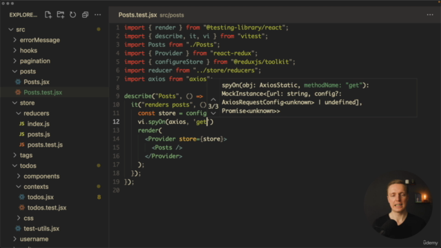The image size is (441, 248).
Task: Open posts.js in reducers
Action: click(39, 134)
